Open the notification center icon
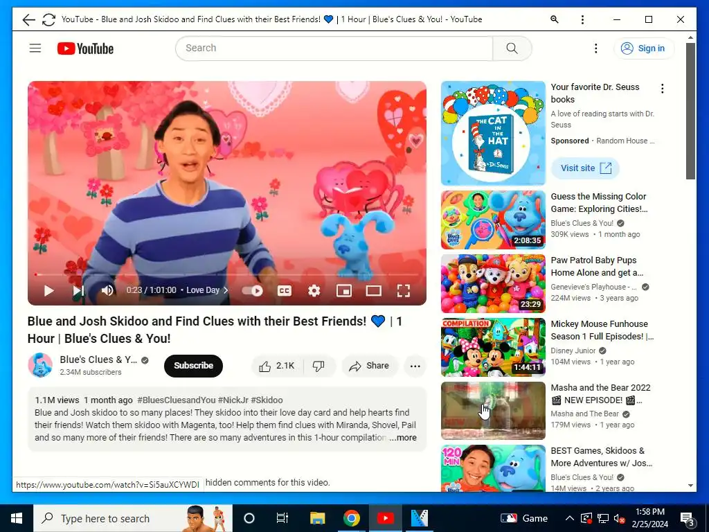709x532 pixels. point(688,519)
